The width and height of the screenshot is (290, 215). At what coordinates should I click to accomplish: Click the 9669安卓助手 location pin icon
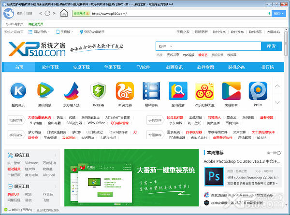81,32
